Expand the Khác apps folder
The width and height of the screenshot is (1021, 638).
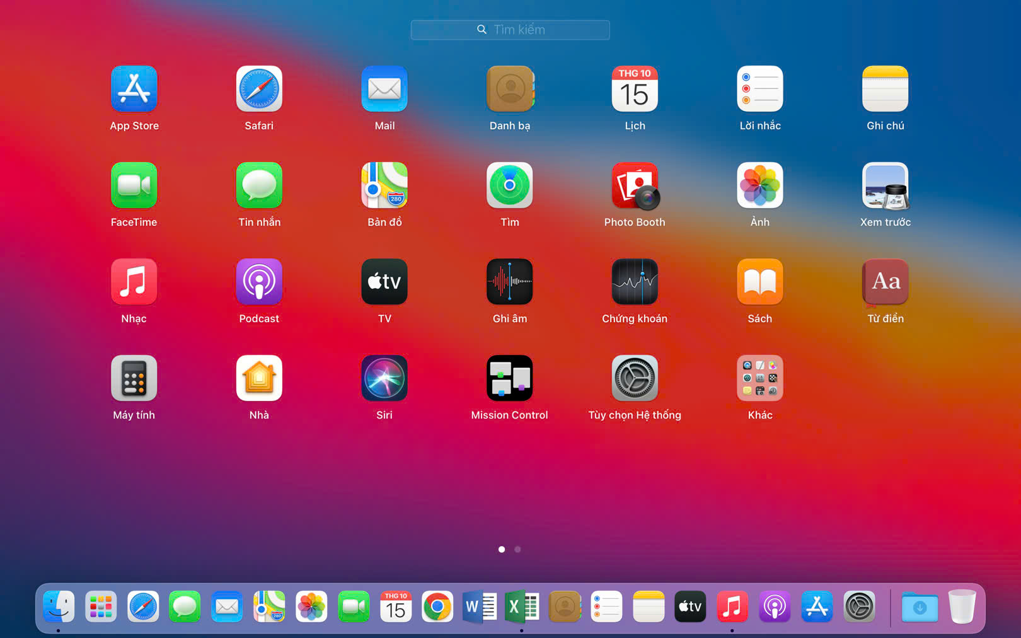[759, 378]
